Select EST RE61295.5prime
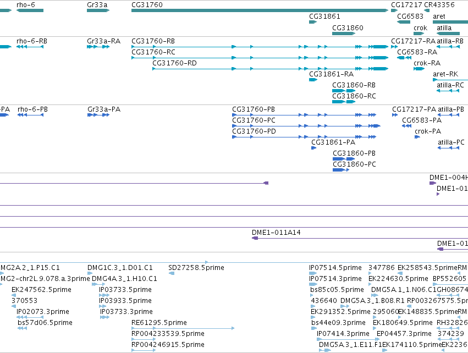This screenshot has width=468, height=353. click(159, 323)
